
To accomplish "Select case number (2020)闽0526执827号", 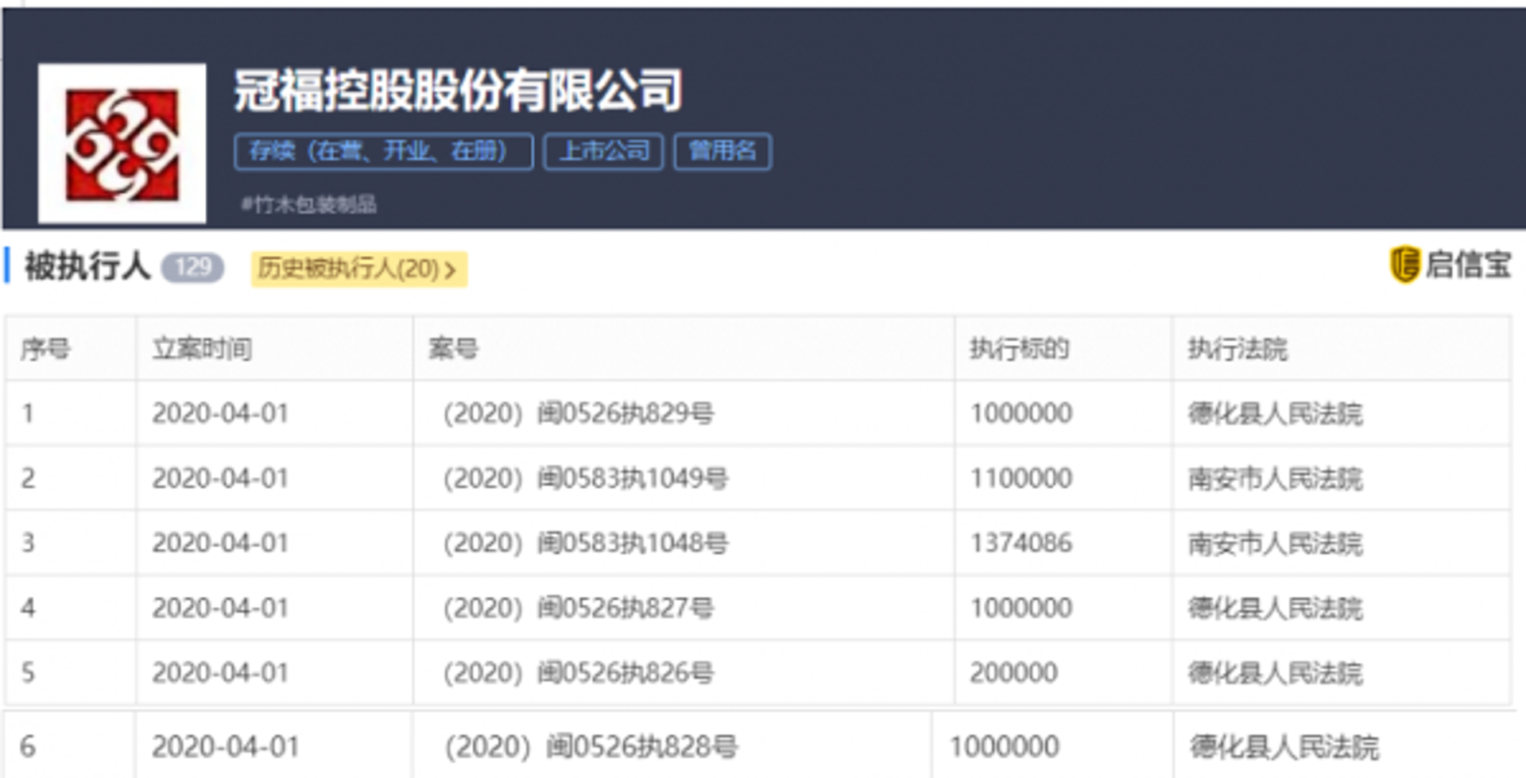I will [579, 608].
